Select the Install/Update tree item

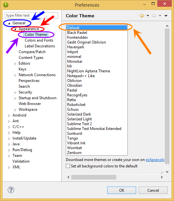pyautogui.click(x=24, y=138)
